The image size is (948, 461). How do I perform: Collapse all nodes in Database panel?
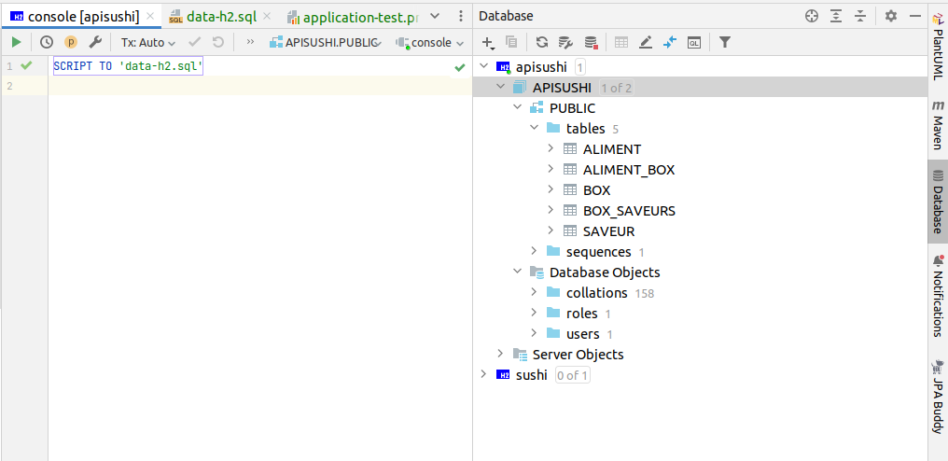(860, 17)
